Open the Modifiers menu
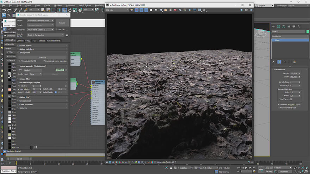 pyautogui.click(x=58, y=5)
